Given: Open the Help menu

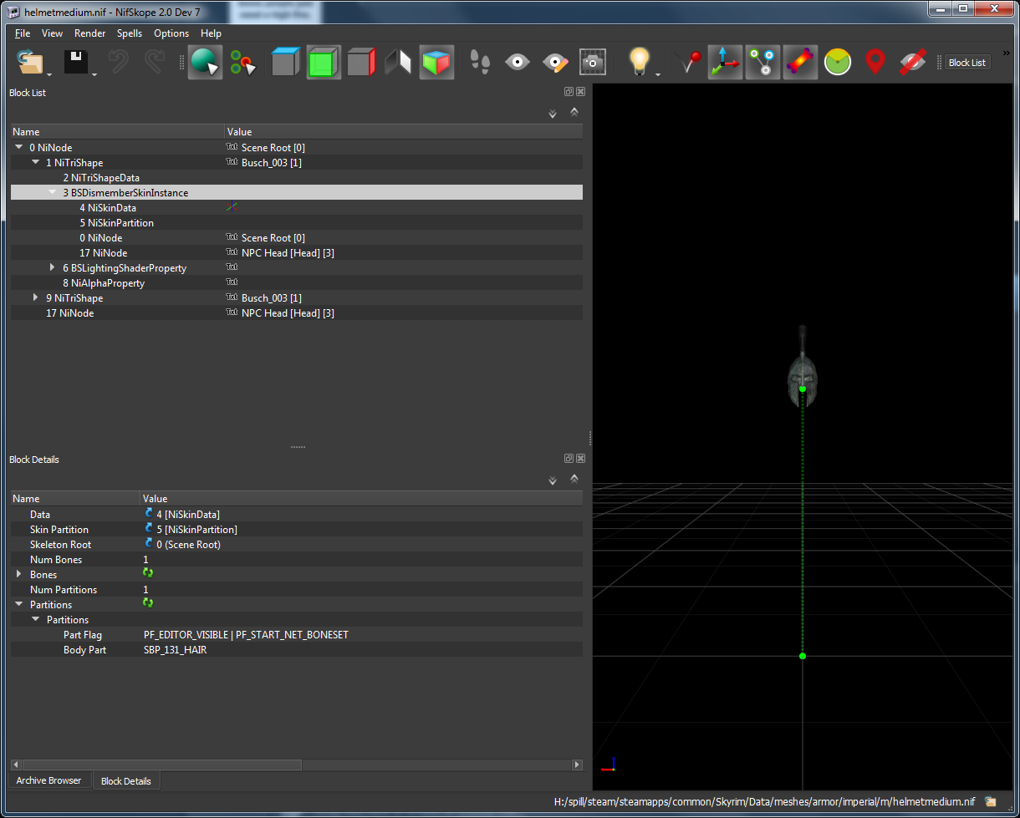Looking at the screenshot, I should [212, 33].
